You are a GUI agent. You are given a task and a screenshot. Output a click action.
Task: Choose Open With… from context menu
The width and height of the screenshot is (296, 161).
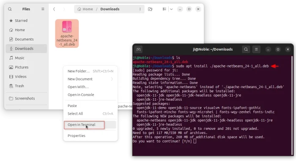(90, 87)
